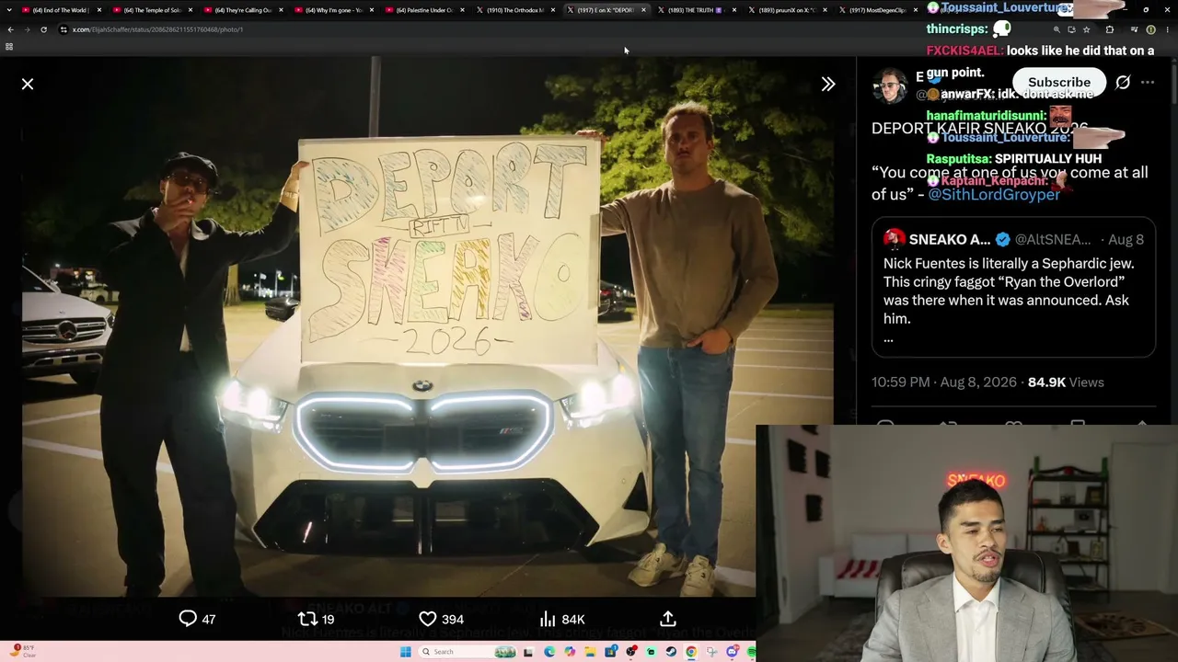The height and width of the screenshot is (662, 1178).
Task: Open the post author's profile avatar
Action: (890, 86)
